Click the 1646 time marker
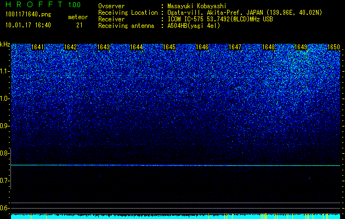Screen dimensions: 345x219 pyautogui.click(x=202, y=47)
